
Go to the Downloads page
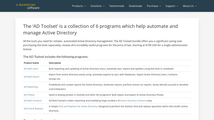tap(136, 6)
